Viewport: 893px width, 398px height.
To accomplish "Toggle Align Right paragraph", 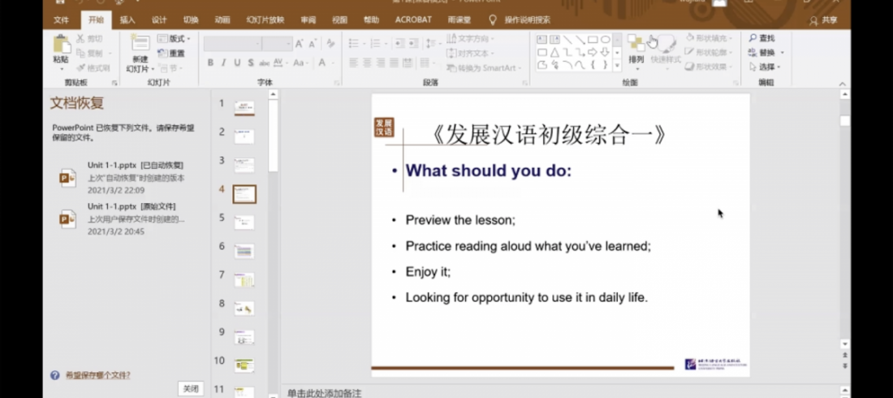I will [381, 63].
